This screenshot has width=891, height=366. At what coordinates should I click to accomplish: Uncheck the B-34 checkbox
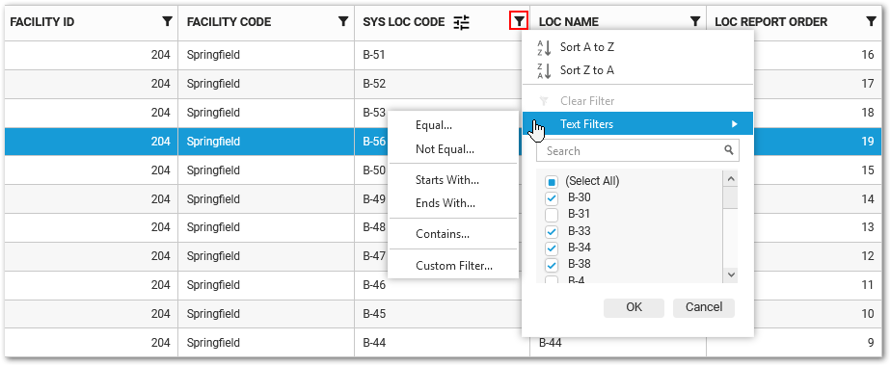coord(552,248)
